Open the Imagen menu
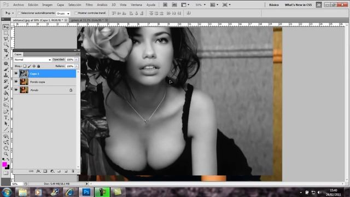The height and width of the screenshot is (197, 350). [x=48, y=5]
